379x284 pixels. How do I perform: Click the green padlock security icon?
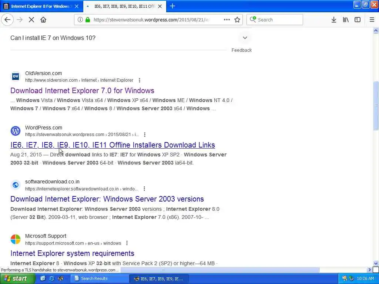tap(87, 20)
